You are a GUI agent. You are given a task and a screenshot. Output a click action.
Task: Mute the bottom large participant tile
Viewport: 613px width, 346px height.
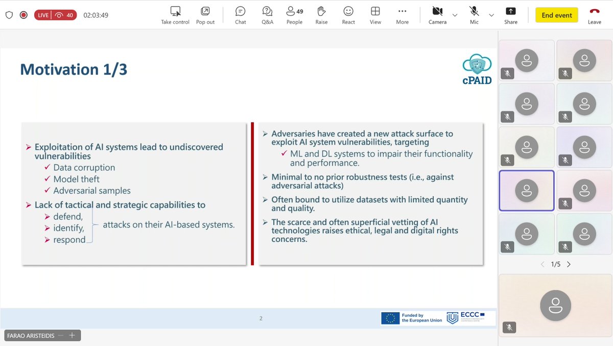[x=509, y=327]
